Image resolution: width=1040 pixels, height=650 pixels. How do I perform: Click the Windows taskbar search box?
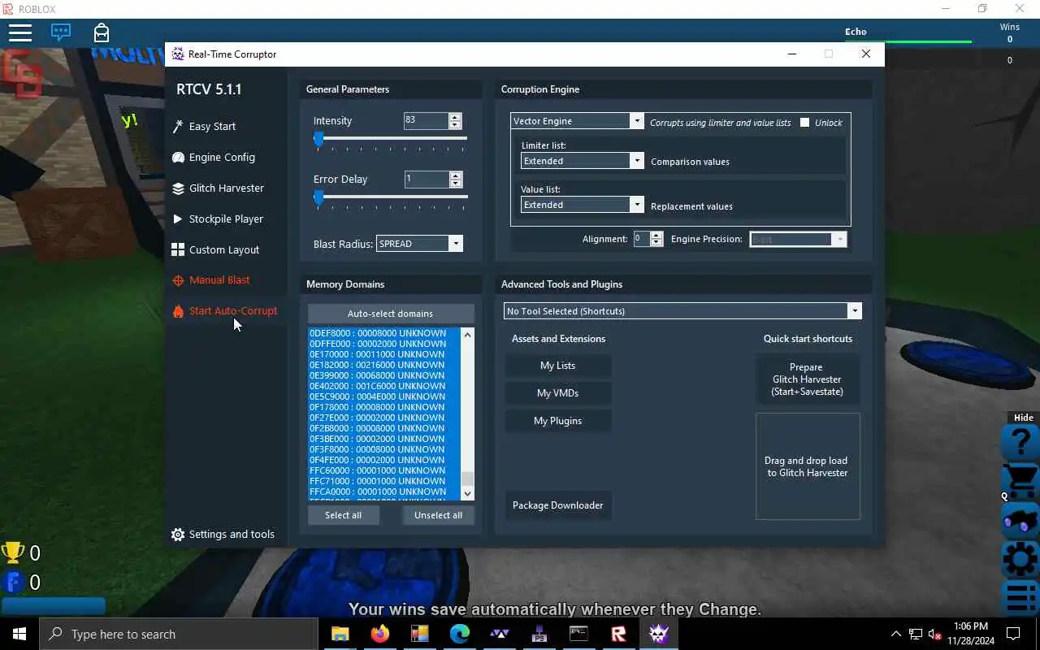[x=179, y=634]
